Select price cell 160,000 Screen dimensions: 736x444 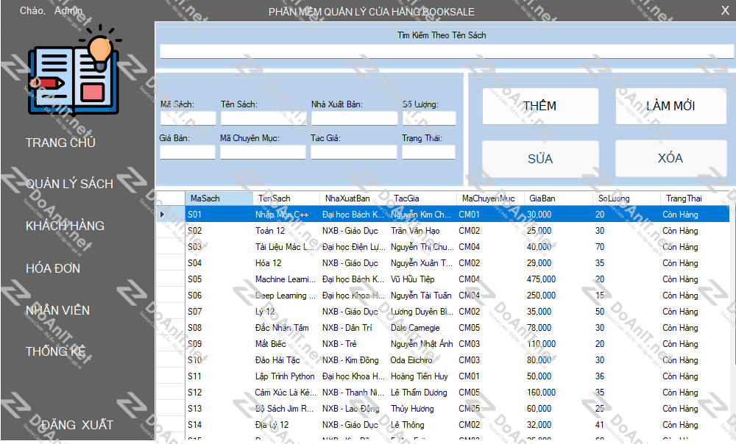pyautogui.click(x=559, y=393)
